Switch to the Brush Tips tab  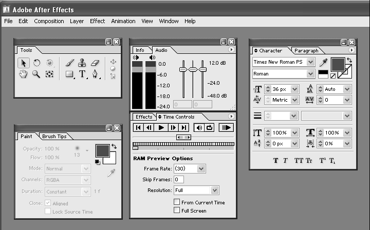tap(54, 137)
